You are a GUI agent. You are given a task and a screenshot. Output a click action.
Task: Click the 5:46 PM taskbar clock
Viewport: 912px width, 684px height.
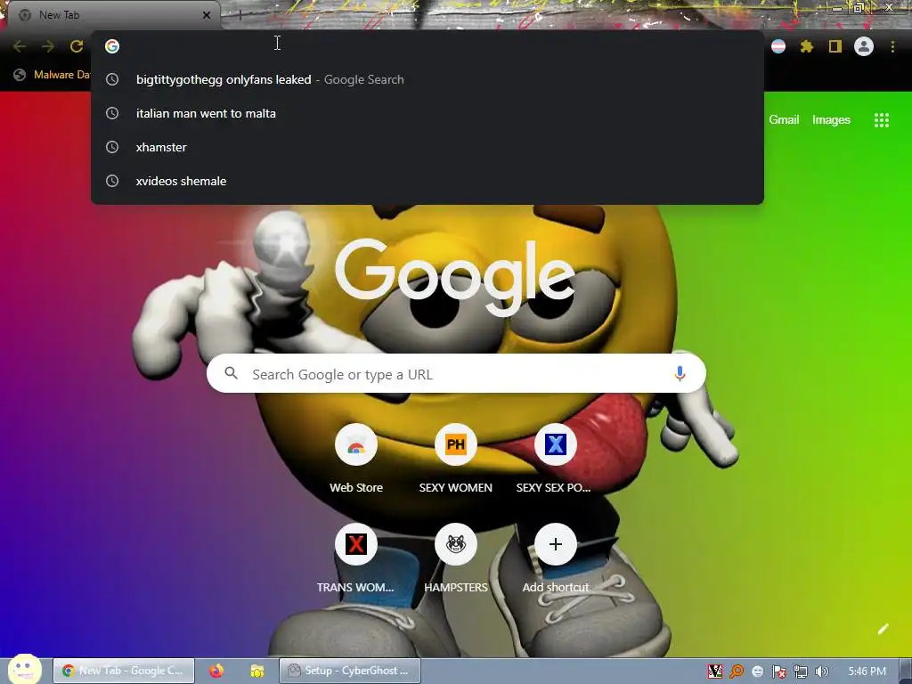tap(867, 672)
